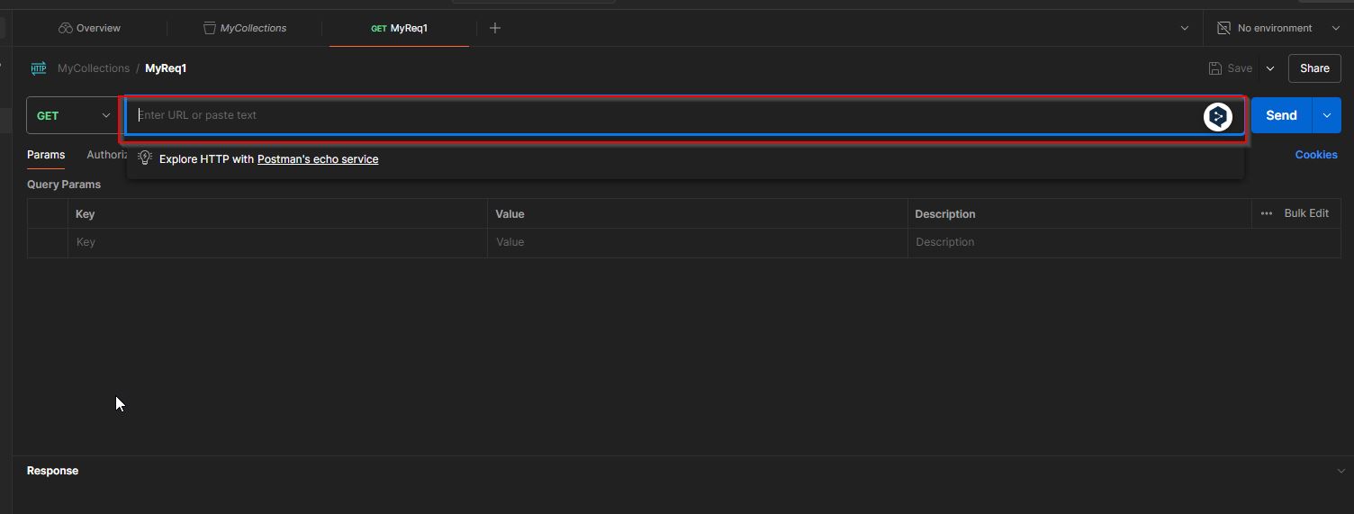
Task: Switch to Bulk Edit mode
Action: tap(1306, 213)
